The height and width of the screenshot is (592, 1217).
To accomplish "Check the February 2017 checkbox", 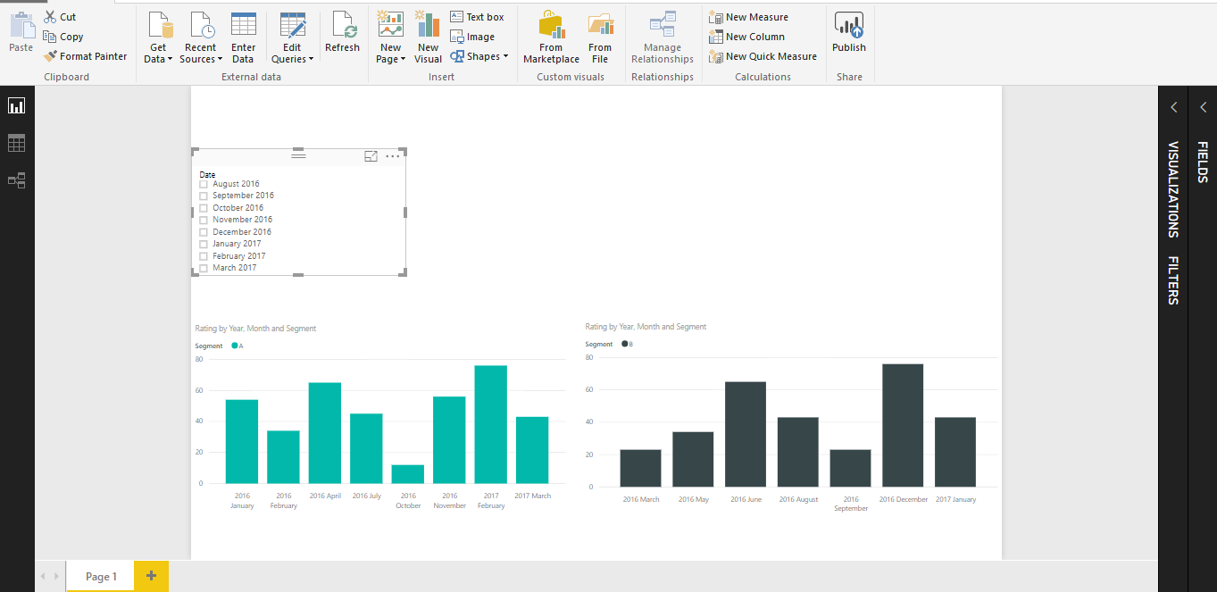I will pos(204,256).
